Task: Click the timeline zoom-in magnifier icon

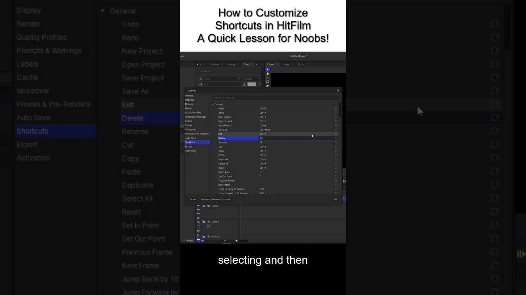Action: [236, 241]
